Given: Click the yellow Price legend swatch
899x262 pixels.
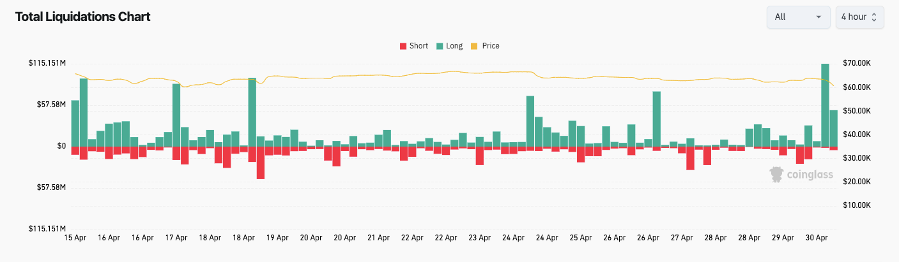Looking at the screenshot, I should pyautogui.click(x=474, y=46).
